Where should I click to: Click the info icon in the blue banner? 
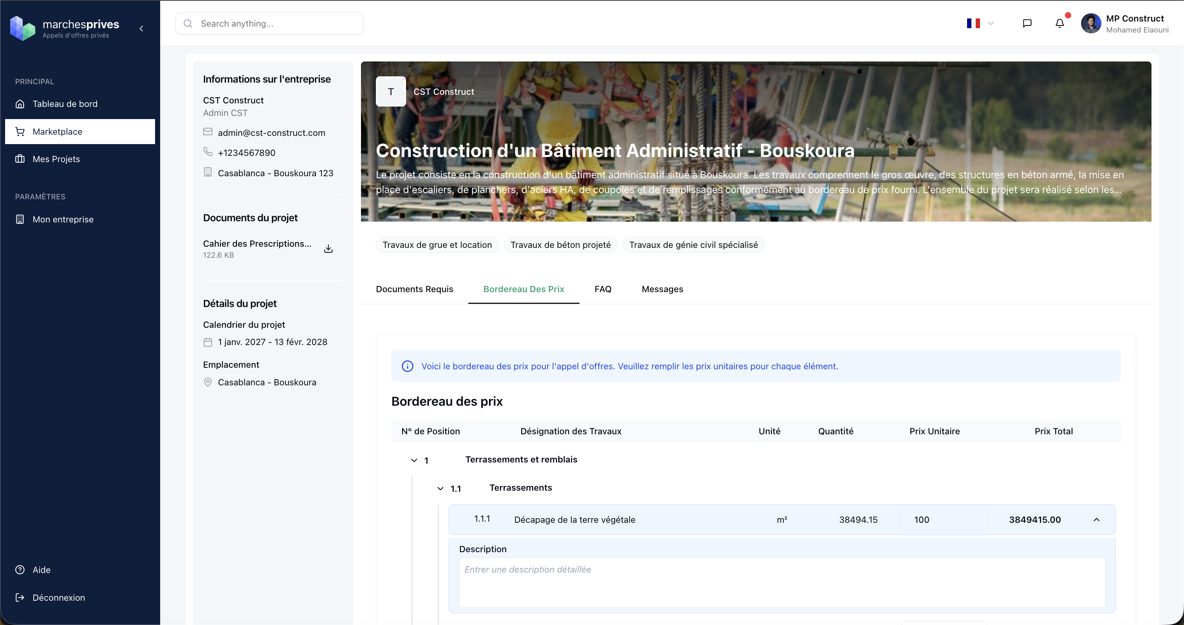[x=407, y=366]
